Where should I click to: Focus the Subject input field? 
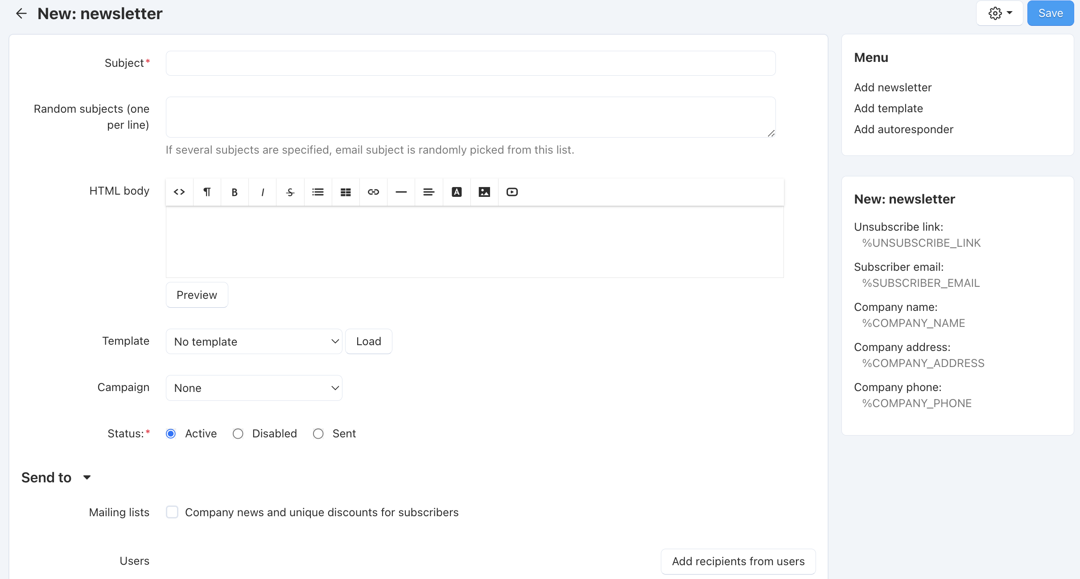click(x=471, y=63)
